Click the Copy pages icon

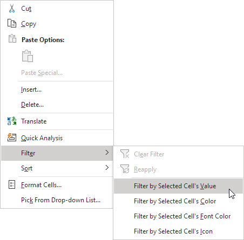[x=12, y=23]
